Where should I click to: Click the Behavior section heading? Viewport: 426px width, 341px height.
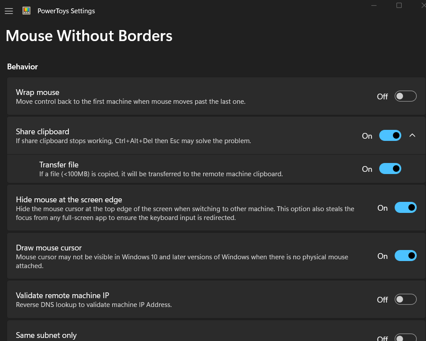pos(23,67)
